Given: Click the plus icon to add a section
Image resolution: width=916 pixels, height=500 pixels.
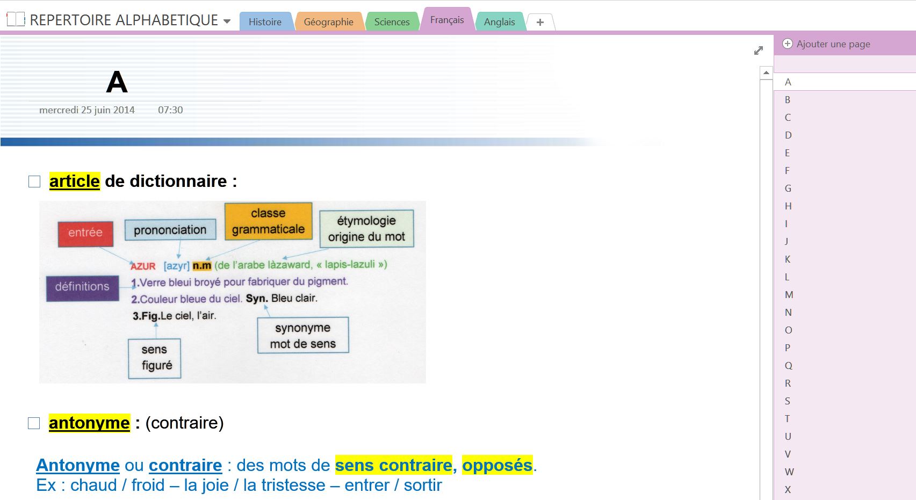Looking at the screenshot, I should click(540, 22).
